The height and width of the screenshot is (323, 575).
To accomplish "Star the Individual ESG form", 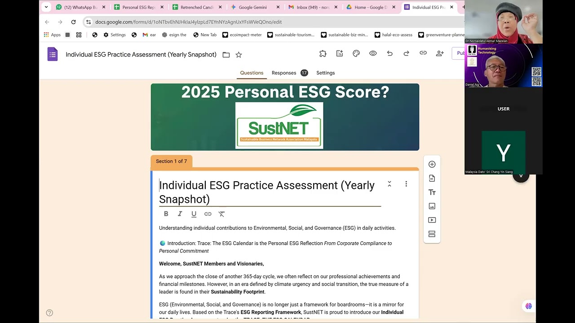I will 239,55.
